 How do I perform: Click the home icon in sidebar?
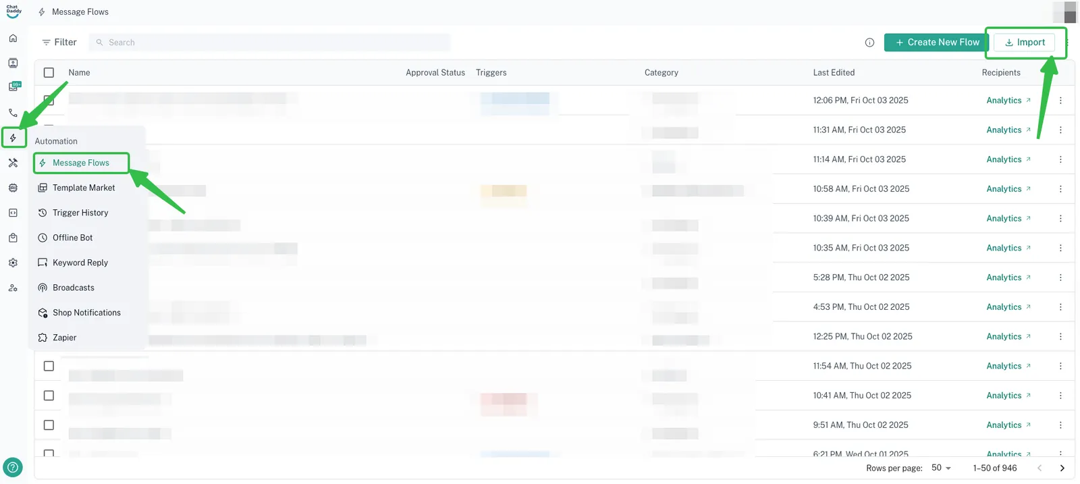click(x=13, y=38)
